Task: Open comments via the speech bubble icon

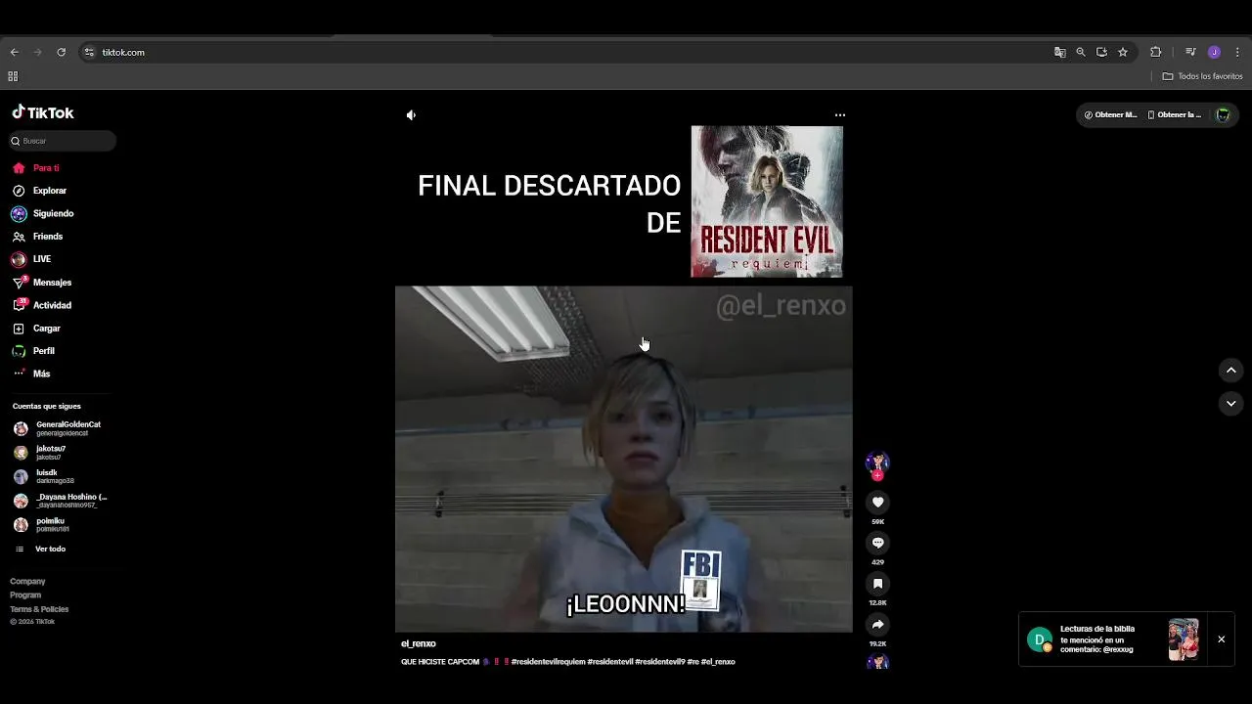Action: pos(877,543)
